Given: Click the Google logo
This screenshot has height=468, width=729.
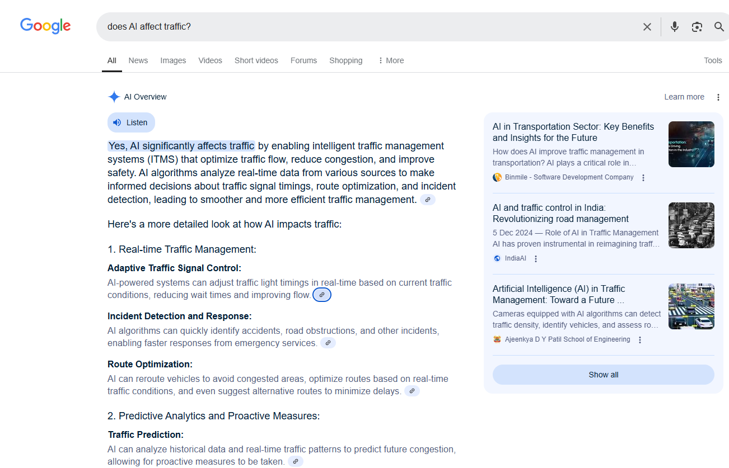Looking at the screenshot, I should pyautogui.click(x=45, y=26).
